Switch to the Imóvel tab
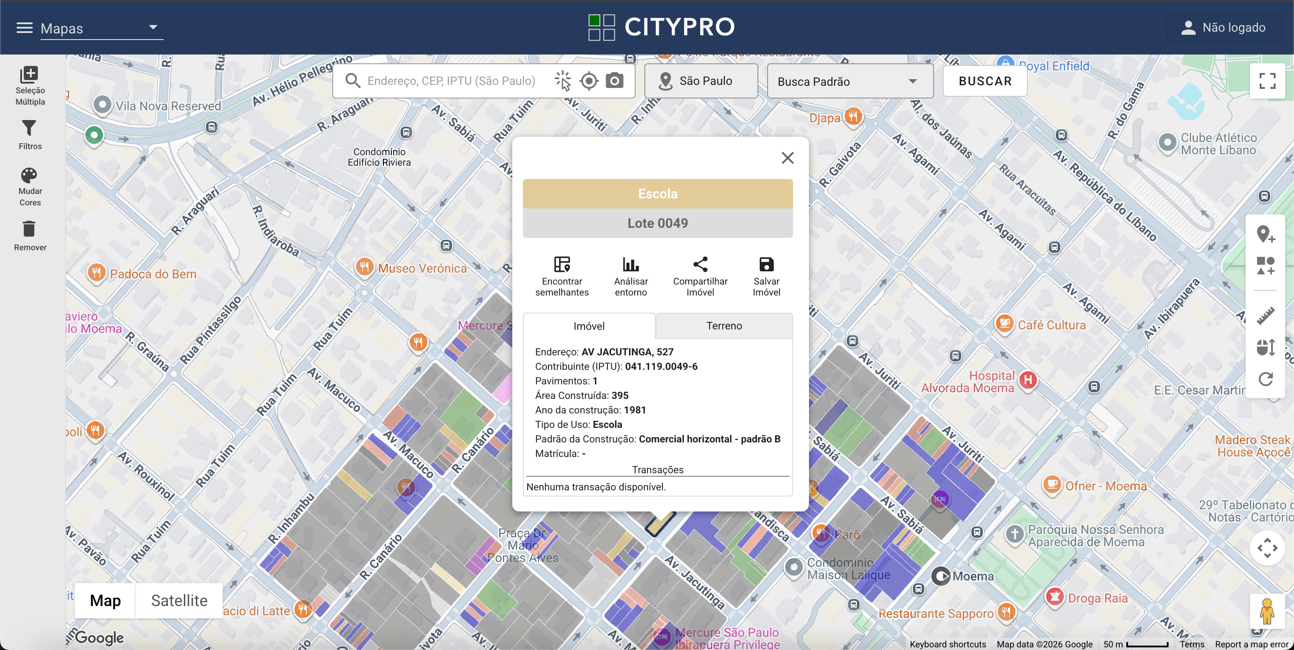 (589, 326)
